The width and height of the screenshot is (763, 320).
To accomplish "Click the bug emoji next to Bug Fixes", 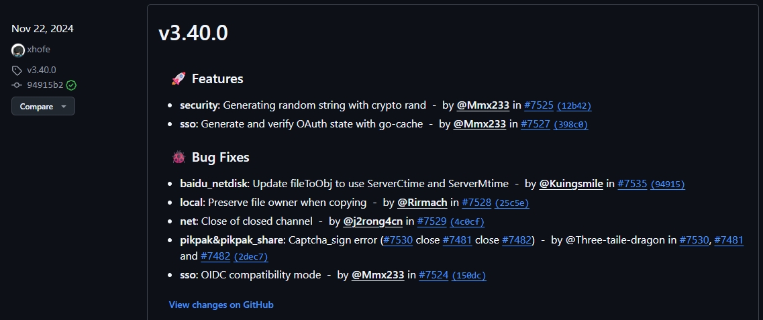I will [x=179, y=158].
